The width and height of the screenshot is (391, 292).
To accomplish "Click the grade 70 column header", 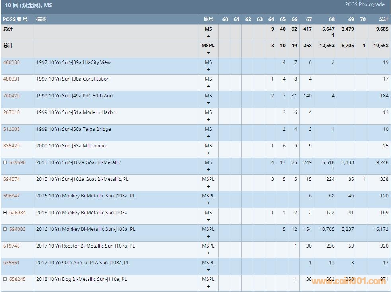I will [362, 19].
